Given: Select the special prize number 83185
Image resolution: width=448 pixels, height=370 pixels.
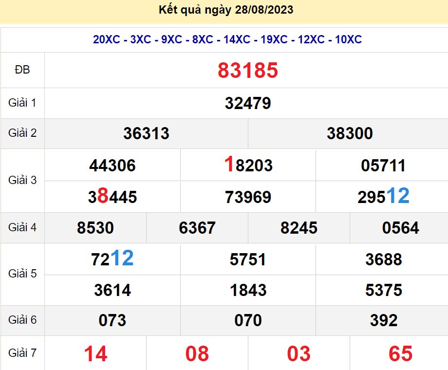Looking at the screenshot, I should pyautogui.click(x=247, y=71).
